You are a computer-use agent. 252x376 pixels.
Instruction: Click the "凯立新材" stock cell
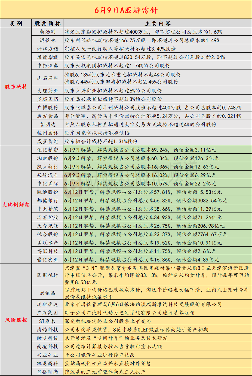[48, 167]
